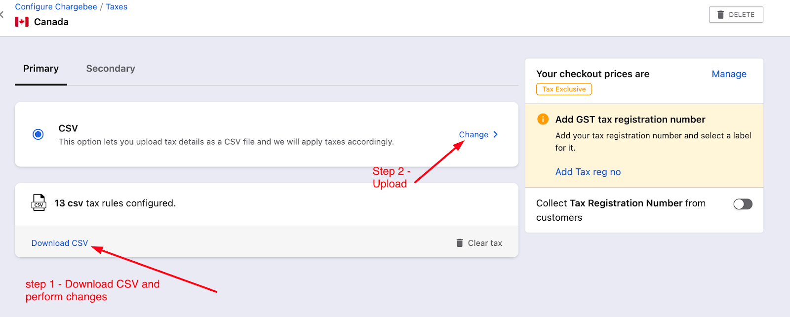This screenshot has width=790, height=317.
Task: Click the Canada page title
Action: [51, 22]
